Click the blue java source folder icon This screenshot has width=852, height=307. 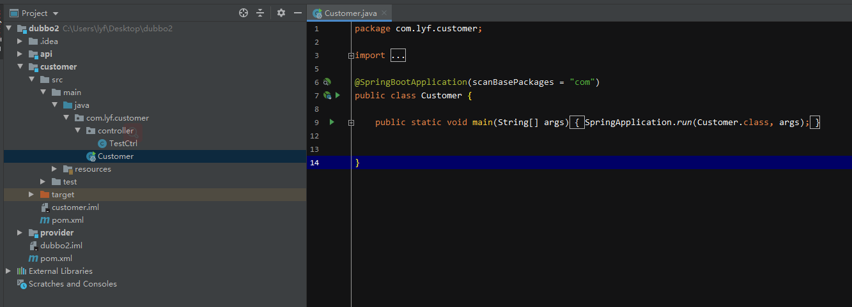tap(68, 105)
